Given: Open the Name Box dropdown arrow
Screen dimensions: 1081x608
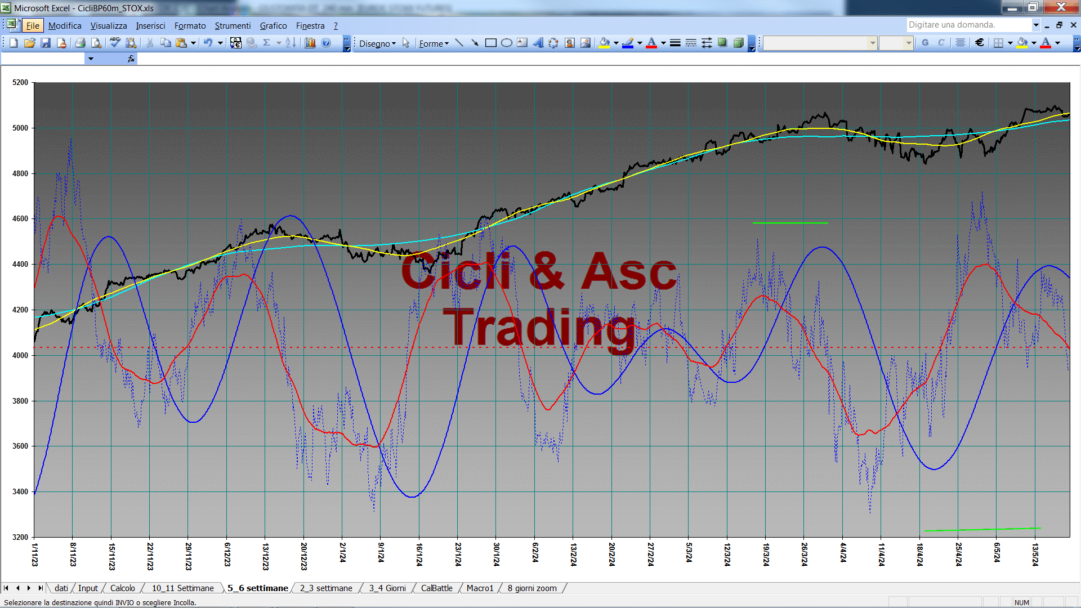Looking at the screenshot, I should 91,59.
